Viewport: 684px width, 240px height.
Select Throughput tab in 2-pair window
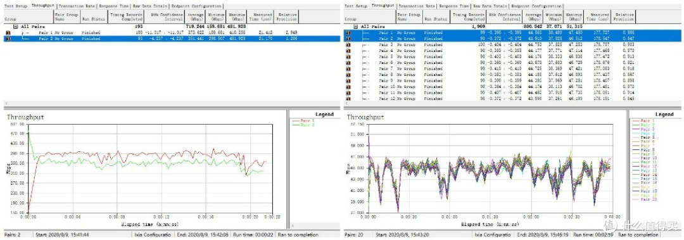point(42,6)
